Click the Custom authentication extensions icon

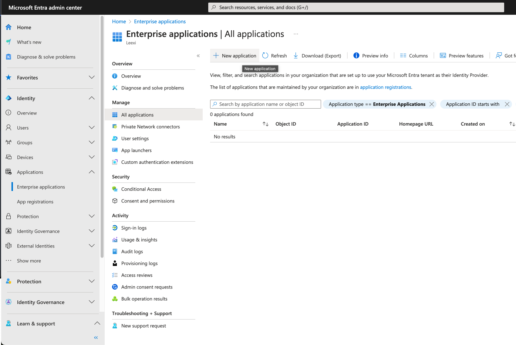pyautogui.click(x=115, y=162)
